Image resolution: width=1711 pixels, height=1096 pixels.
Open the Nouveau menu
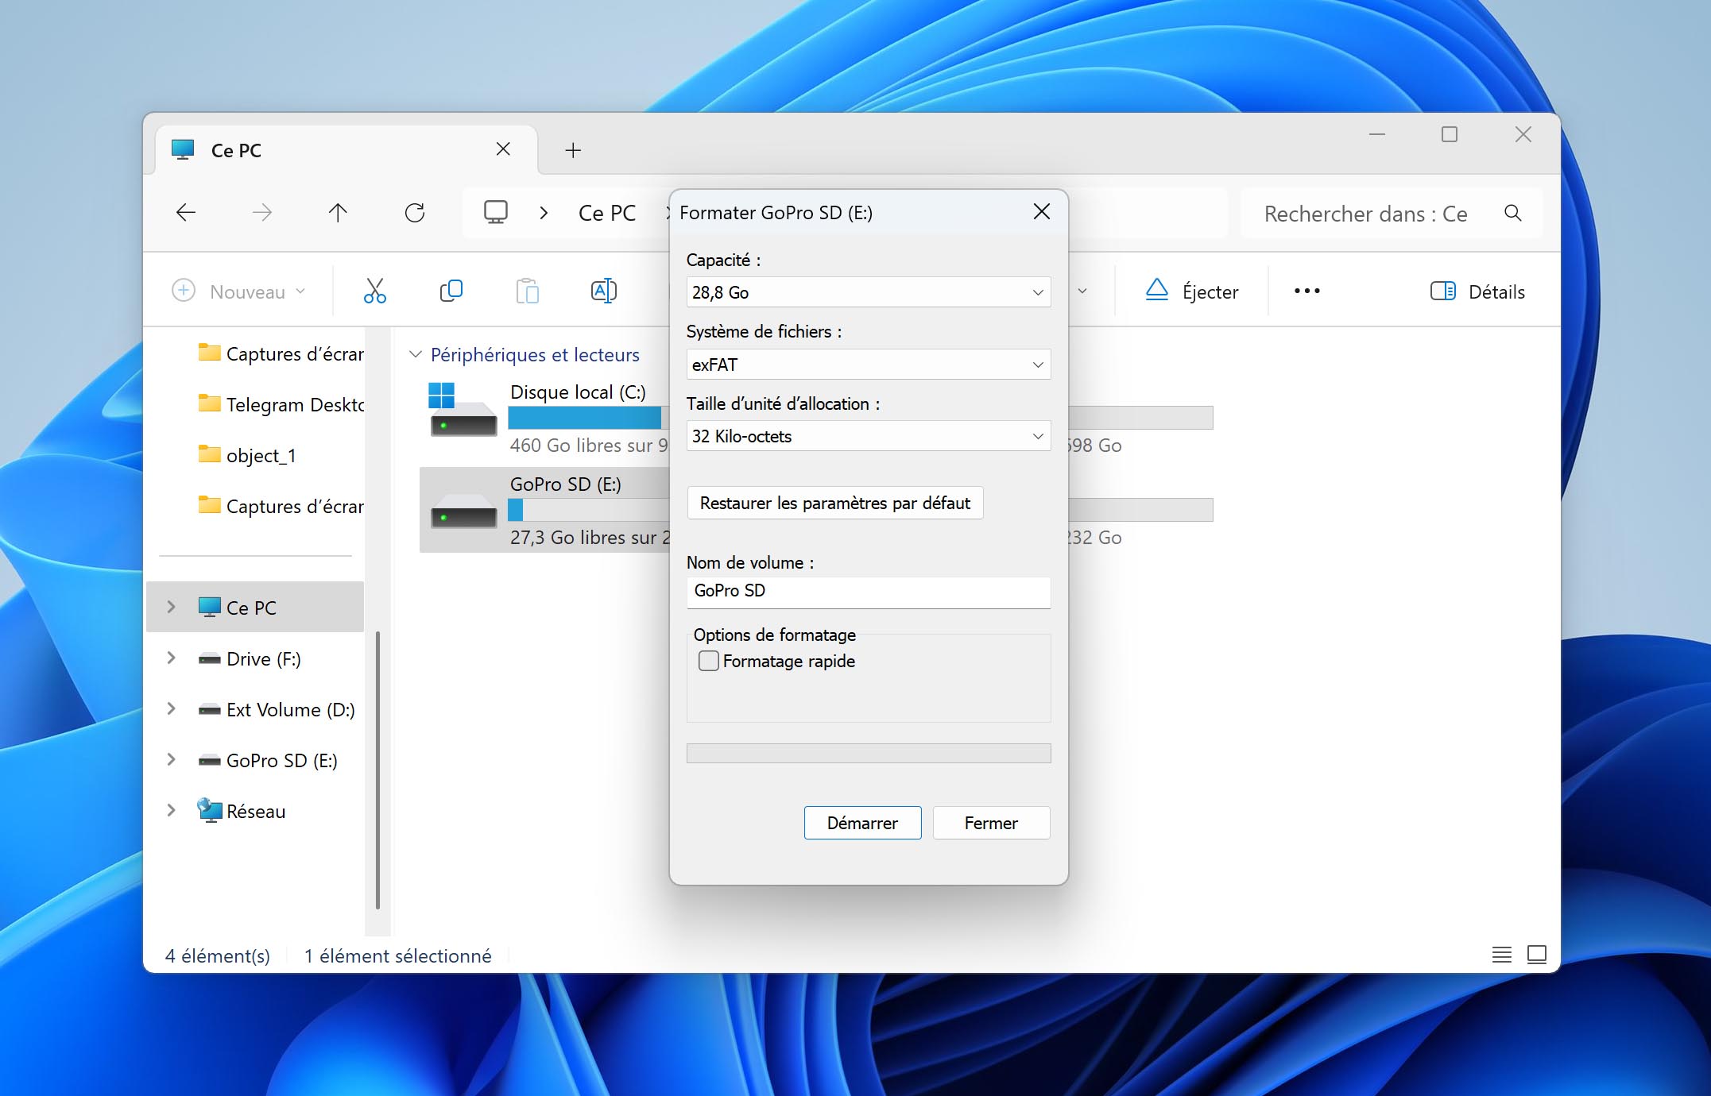point(238,291)
